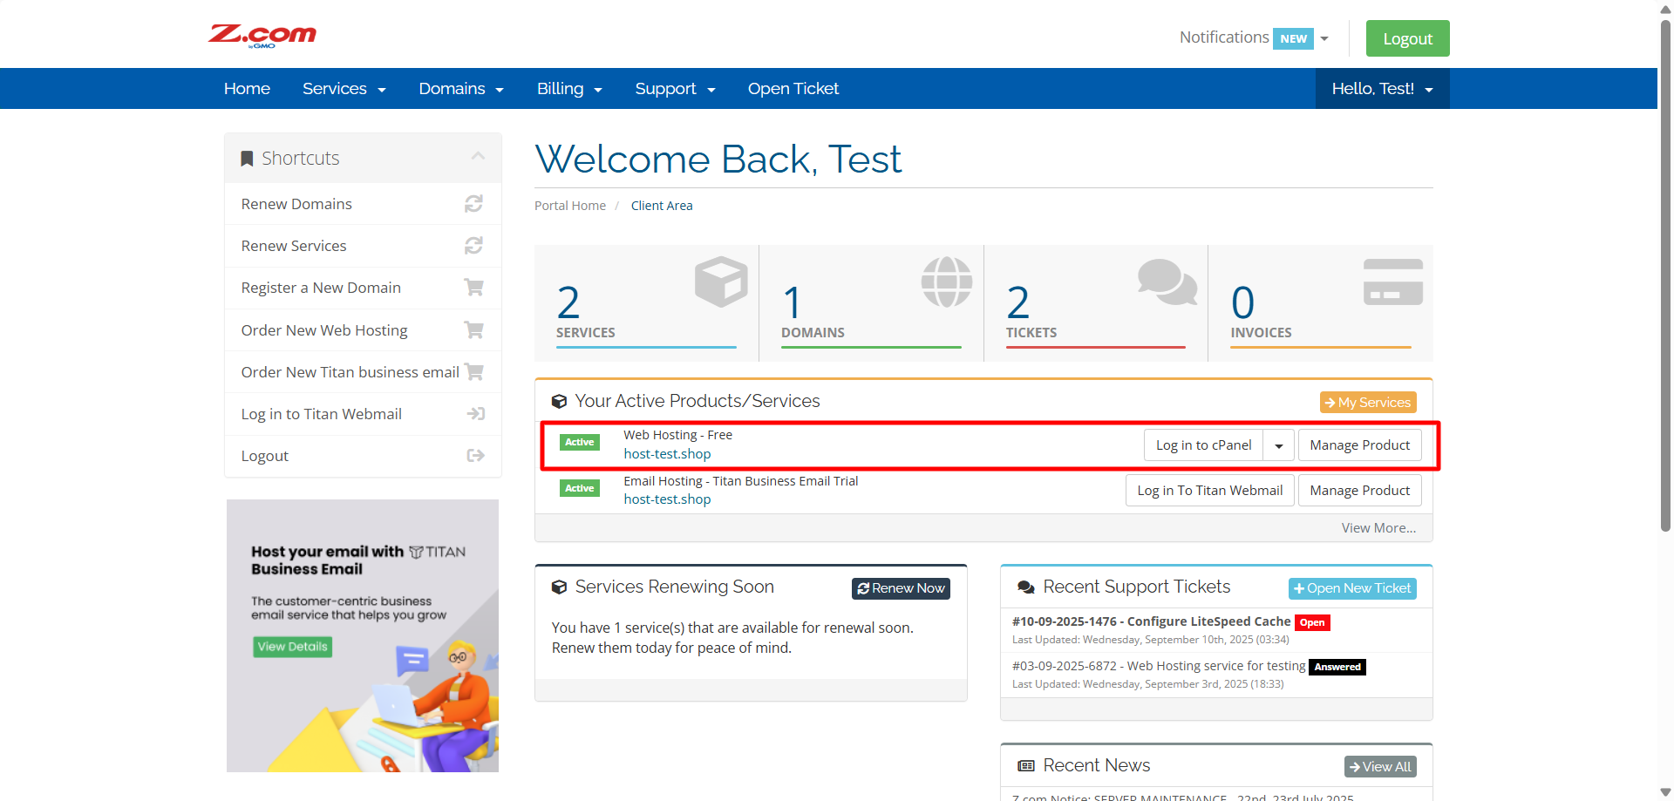Click cube icon beside Your Active Products/Services
The image size is (1674, 801).
pos(559,402)
